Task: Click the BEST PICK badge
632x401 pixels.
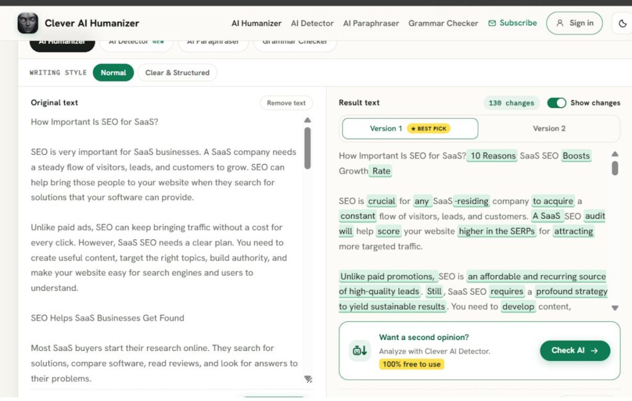Action: pyautogui.click(x=428, y=128)
